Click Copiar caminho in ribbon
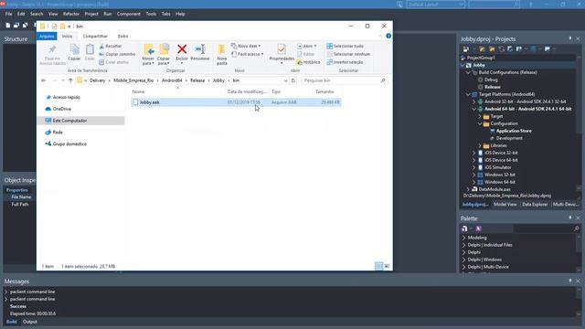 tap(117, 54)
